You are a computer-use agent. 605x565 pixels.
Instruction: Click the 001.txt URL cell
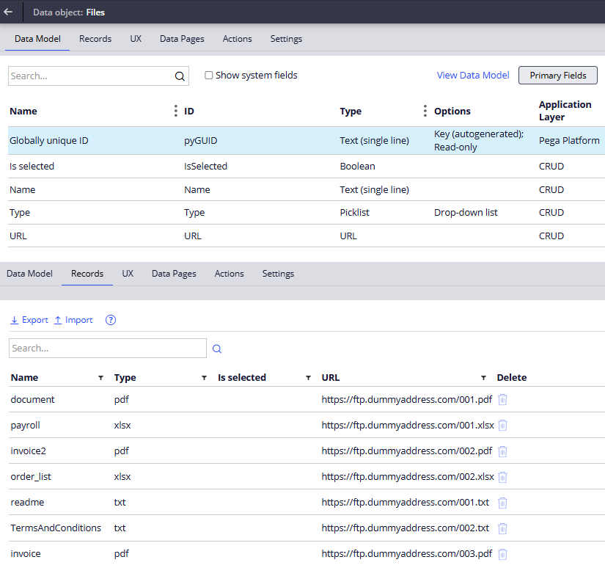406,503
